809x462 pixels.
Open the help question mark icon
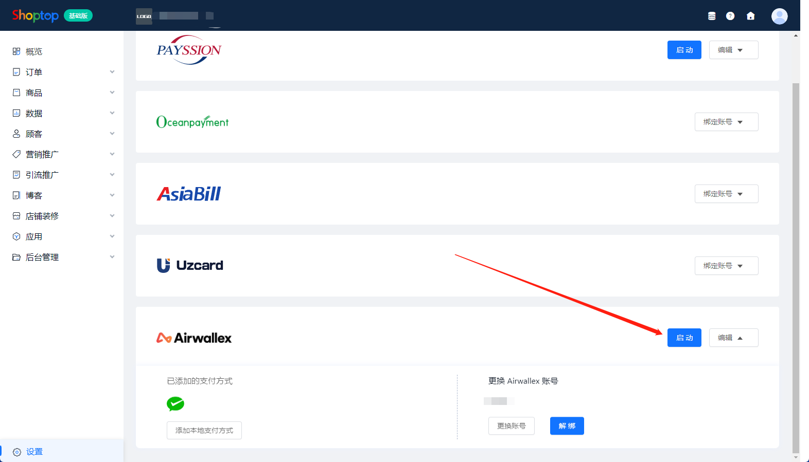point(730,16)
